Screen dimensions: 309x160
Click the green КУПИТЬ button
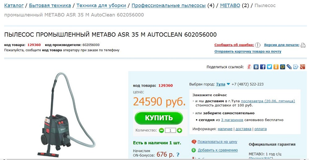tap(159, 118)
